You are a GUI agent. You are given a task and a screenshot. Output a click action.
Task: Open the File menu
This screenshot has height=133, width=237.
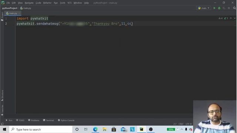8,3
